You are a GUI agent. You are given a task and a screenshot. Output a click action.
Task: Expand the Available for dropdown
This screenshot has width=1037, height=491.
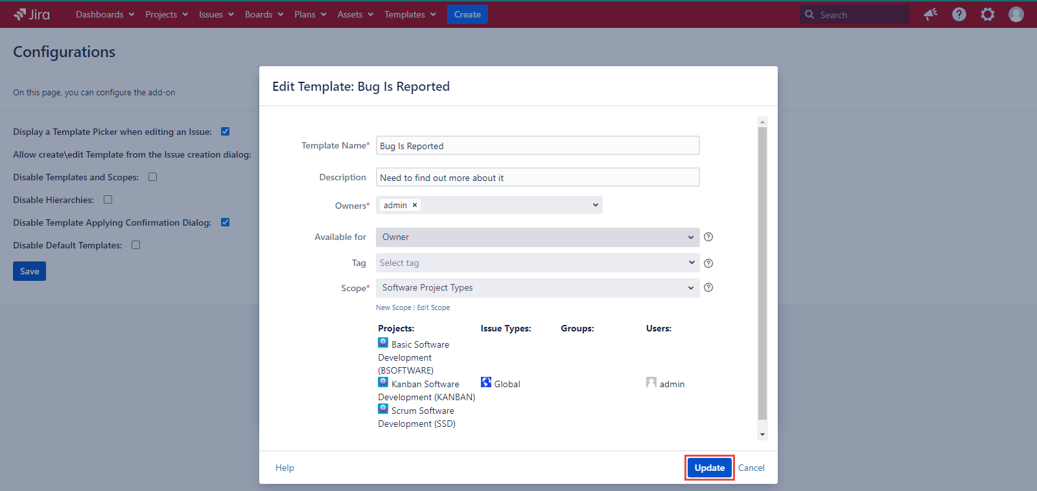point(537,237)
